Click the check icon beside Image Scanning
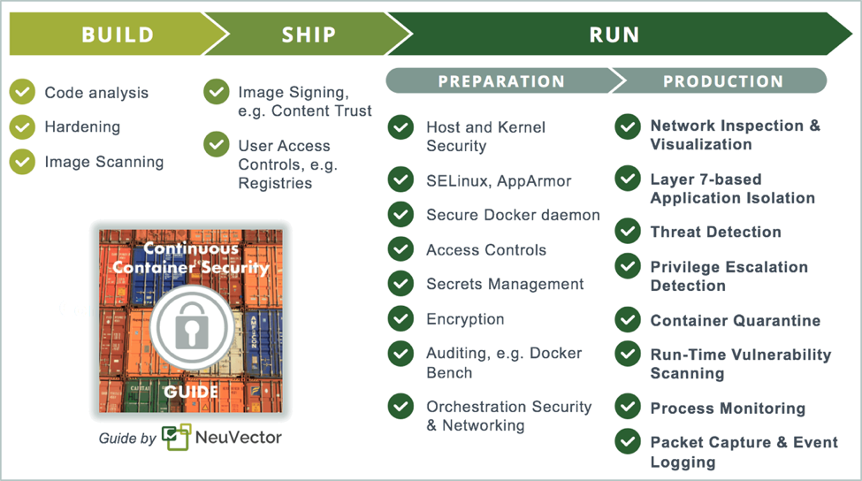The image size is (862, 481). coord(22,162)
